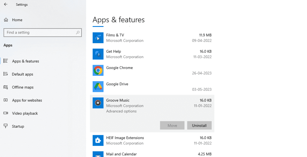Click the Google Drive logo icon

pyautogui.click(x=98, y=87)
